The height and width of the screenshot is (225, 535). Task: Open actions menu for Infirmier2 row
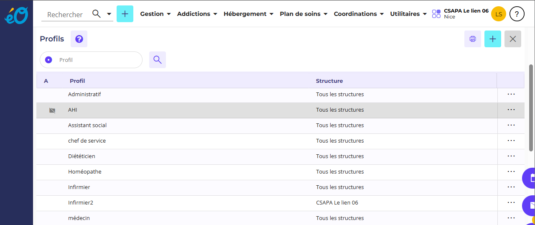click(x=511, y=202)
